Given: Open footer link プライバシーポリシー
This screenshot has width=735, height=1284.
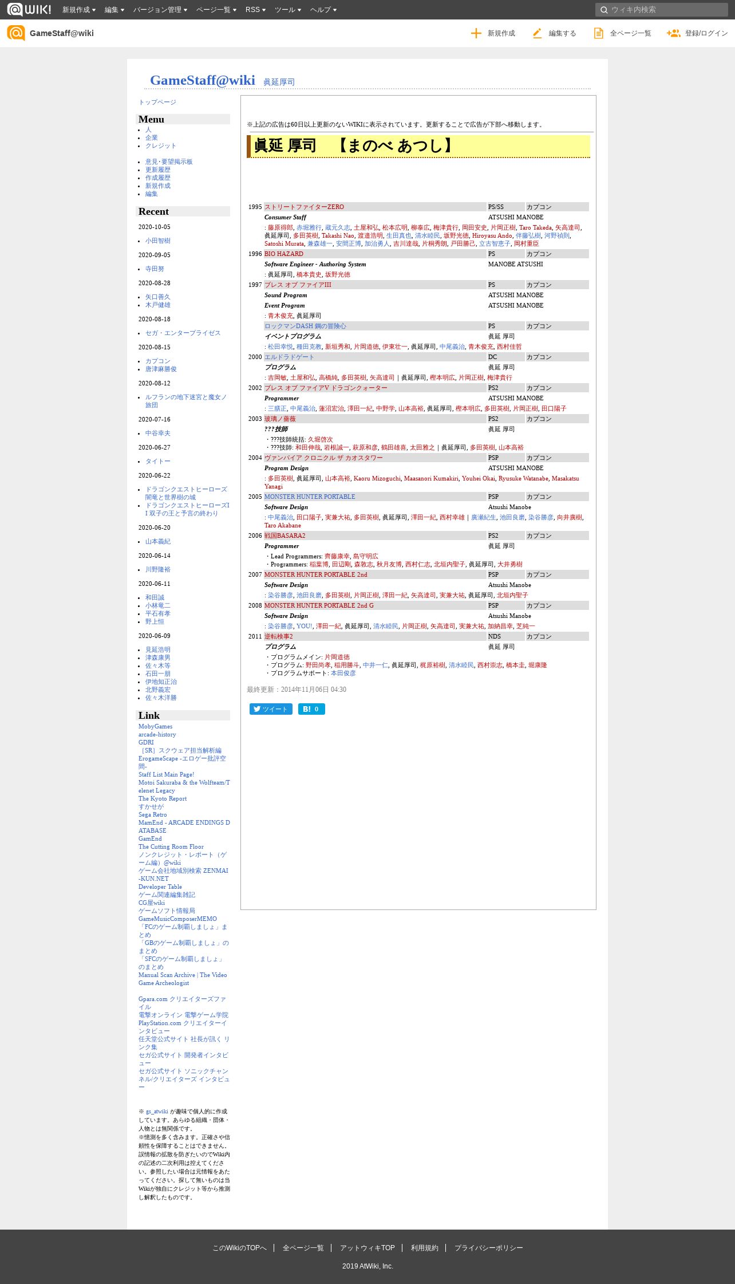Looking at the screenshot, I should 488,1248.
